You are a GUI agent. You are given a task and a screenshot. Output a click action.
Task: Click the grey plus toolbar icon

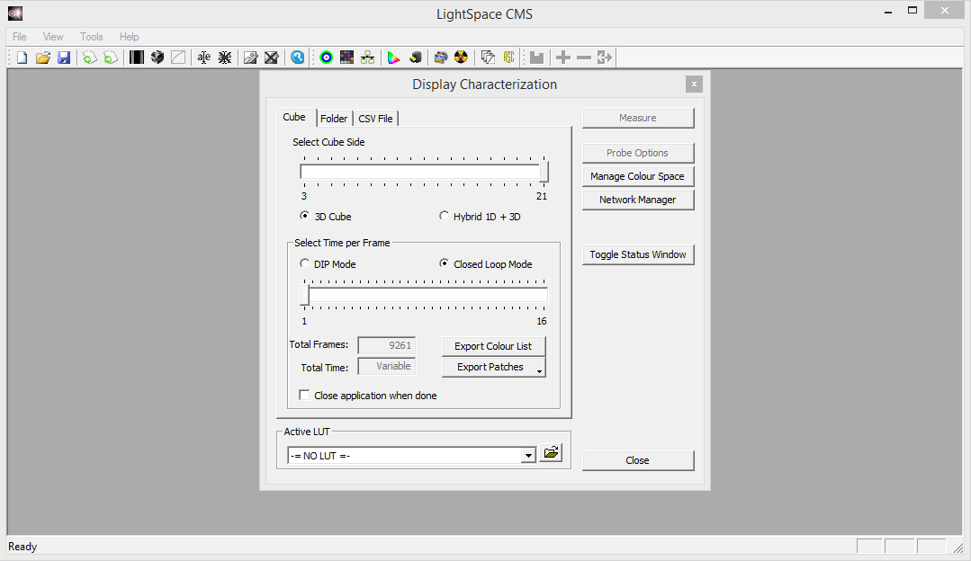pos(563,58)
